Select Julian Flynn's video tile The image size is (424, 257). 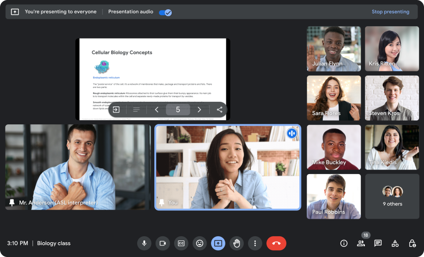(x=333, y=49)
